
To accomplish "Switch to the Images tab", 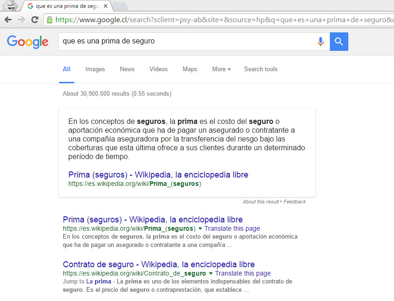I will [x=95, y=69].
